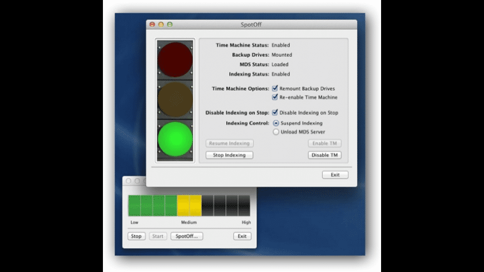
Task: Click the Stop Indexing button
Action: point(229,155)
